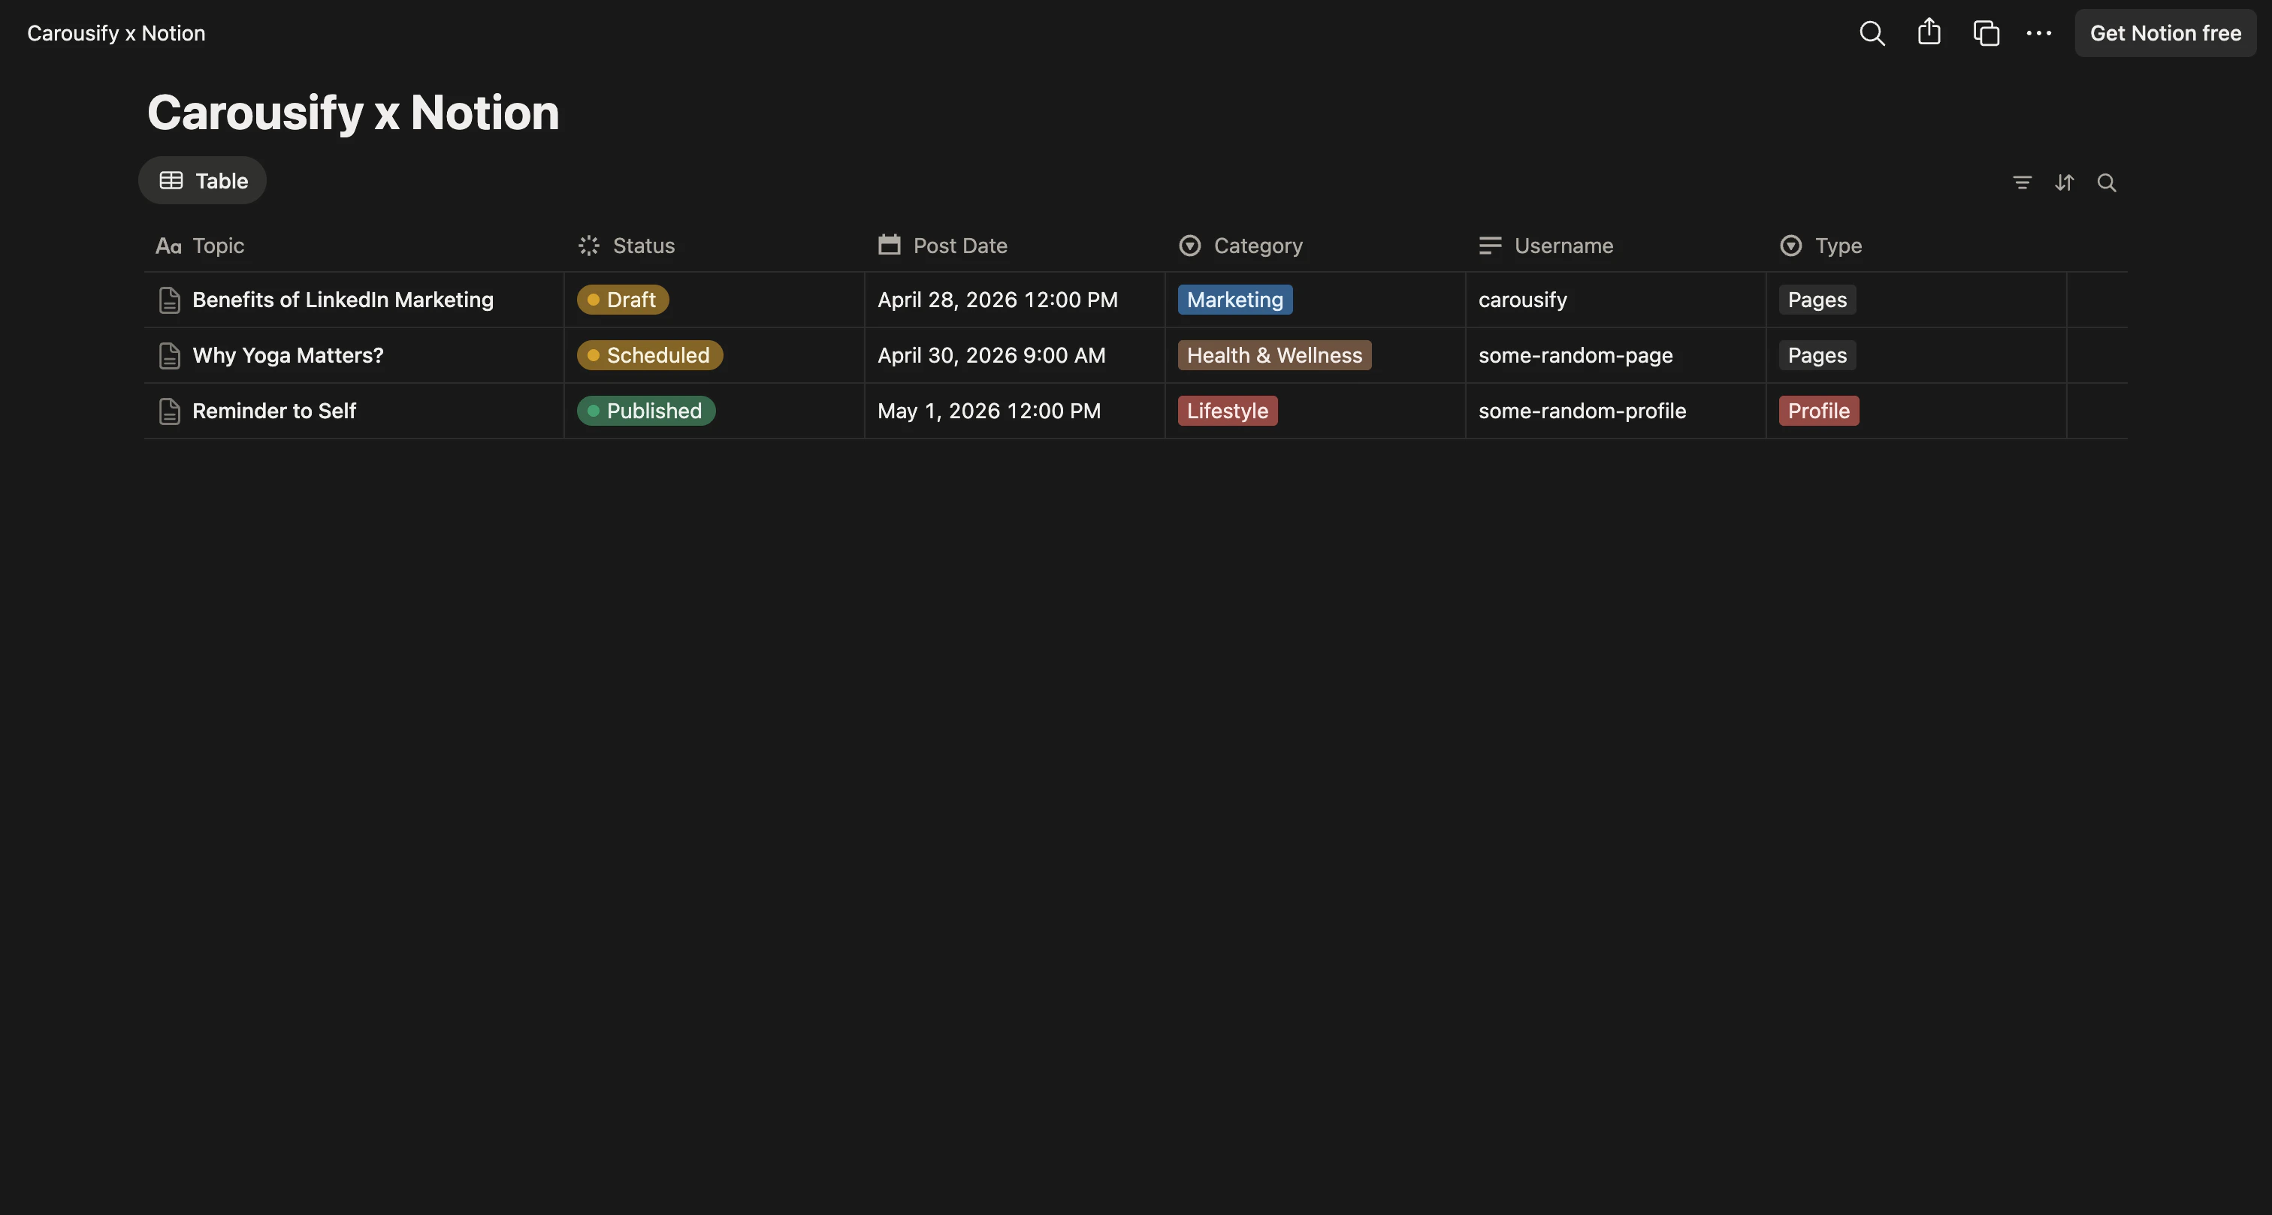Click the large Carousify x Notion page heading
Viewport: 2272px width, 1215px height.
[353, 113]
